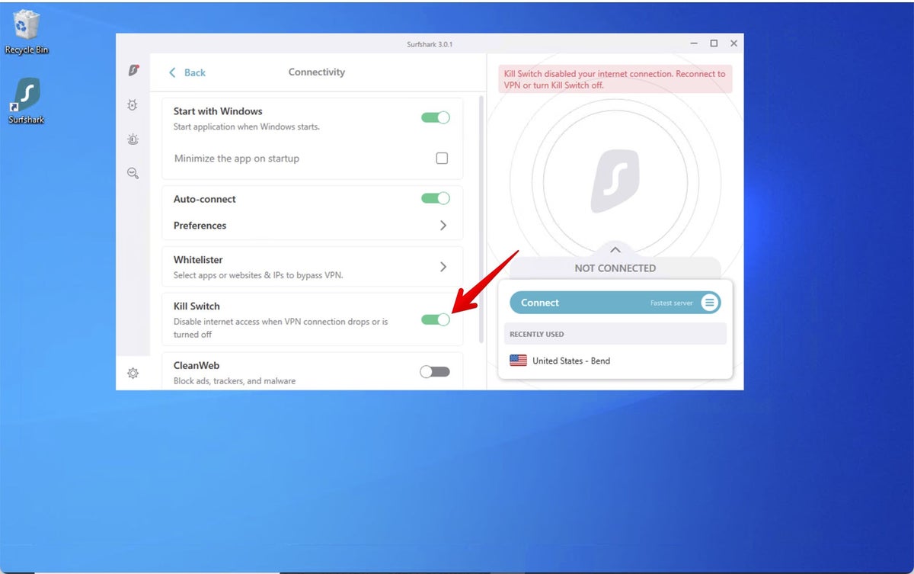Maximize the Surfshark window
Viewport: 914px width, 574px height.
[714, 43]
